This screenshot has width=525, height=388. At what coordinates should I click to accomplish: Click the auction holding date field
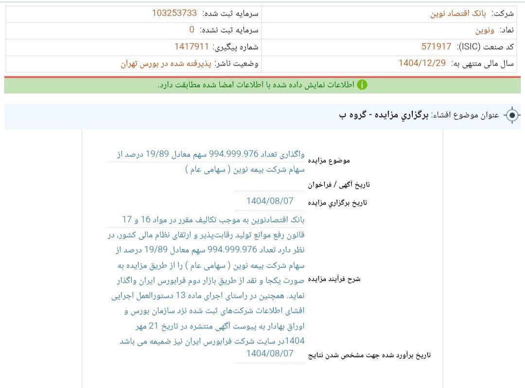pos(270,201)
